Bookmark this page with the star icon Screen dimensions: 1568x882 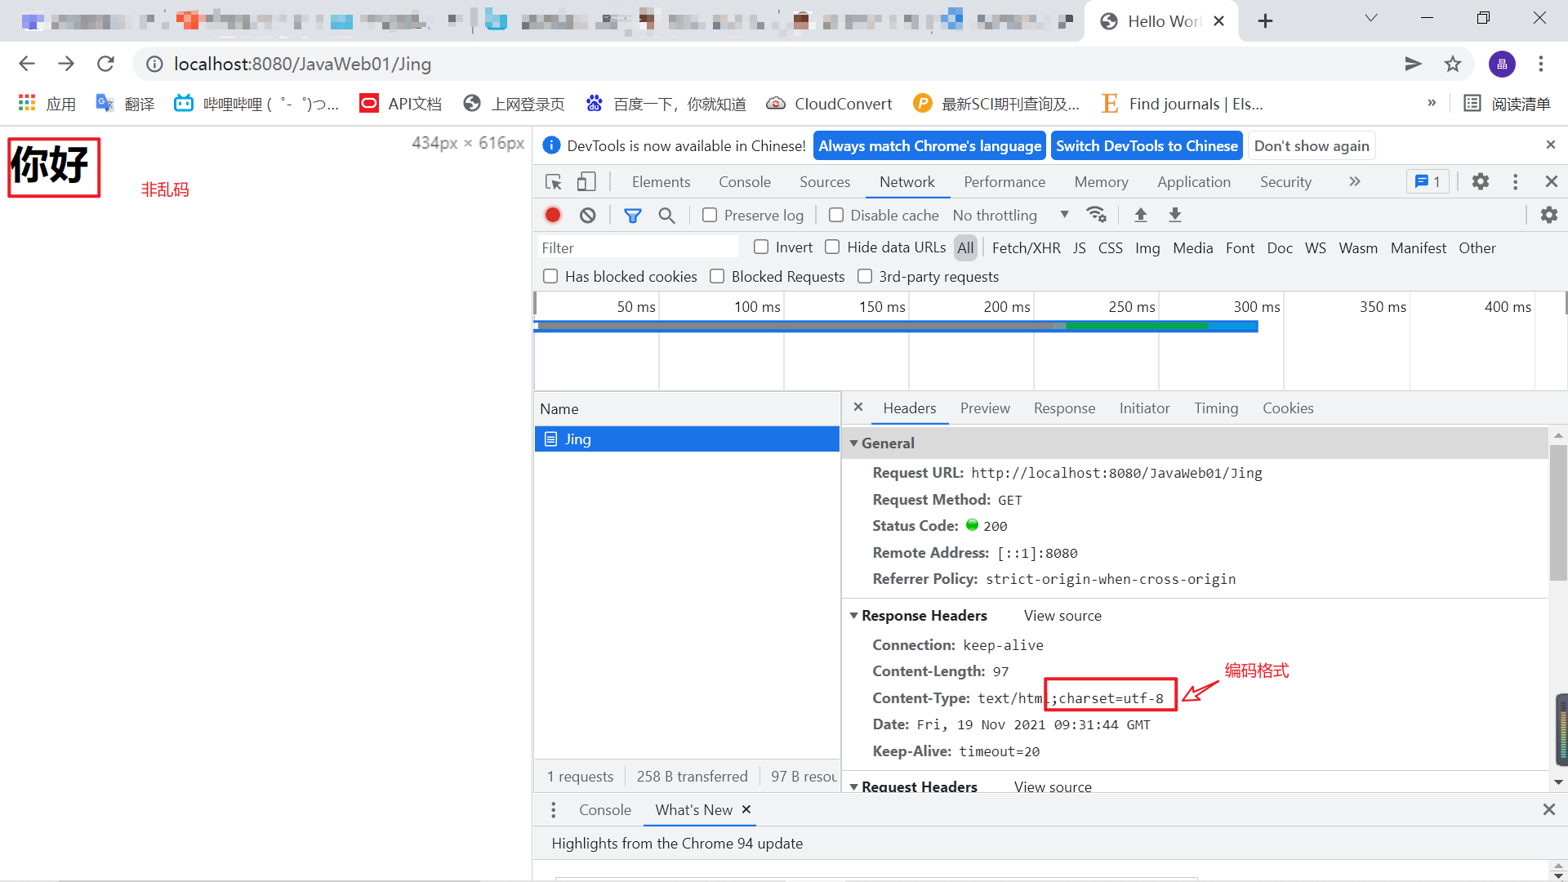pos(1453,64)
